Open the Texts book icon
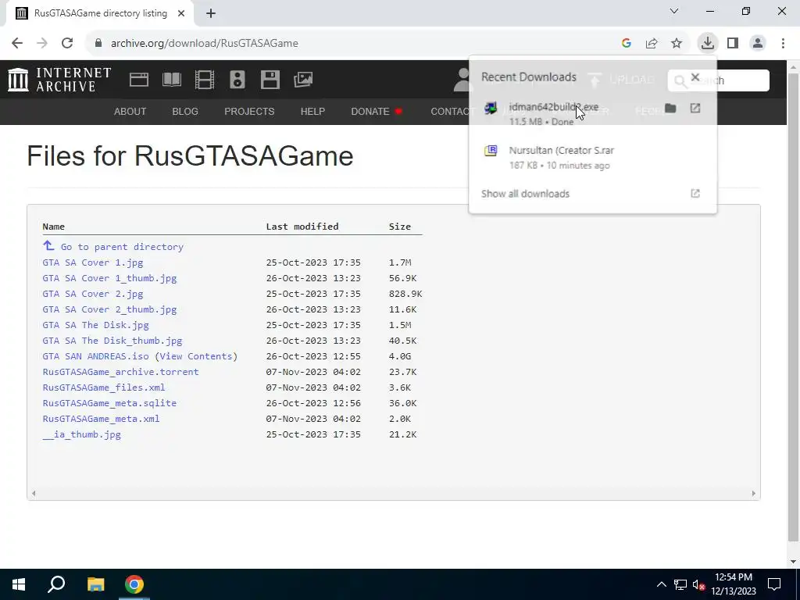 171,80
